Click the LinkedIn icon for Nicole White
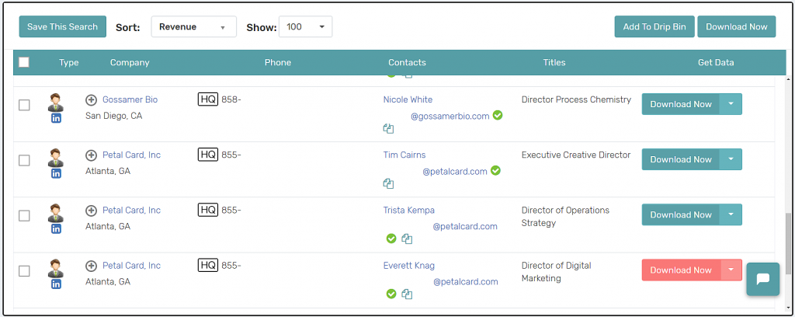 click(56, 118)
